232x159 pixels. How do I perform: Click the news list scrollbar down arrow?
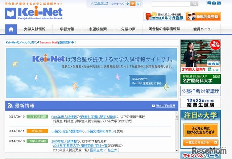177,150
